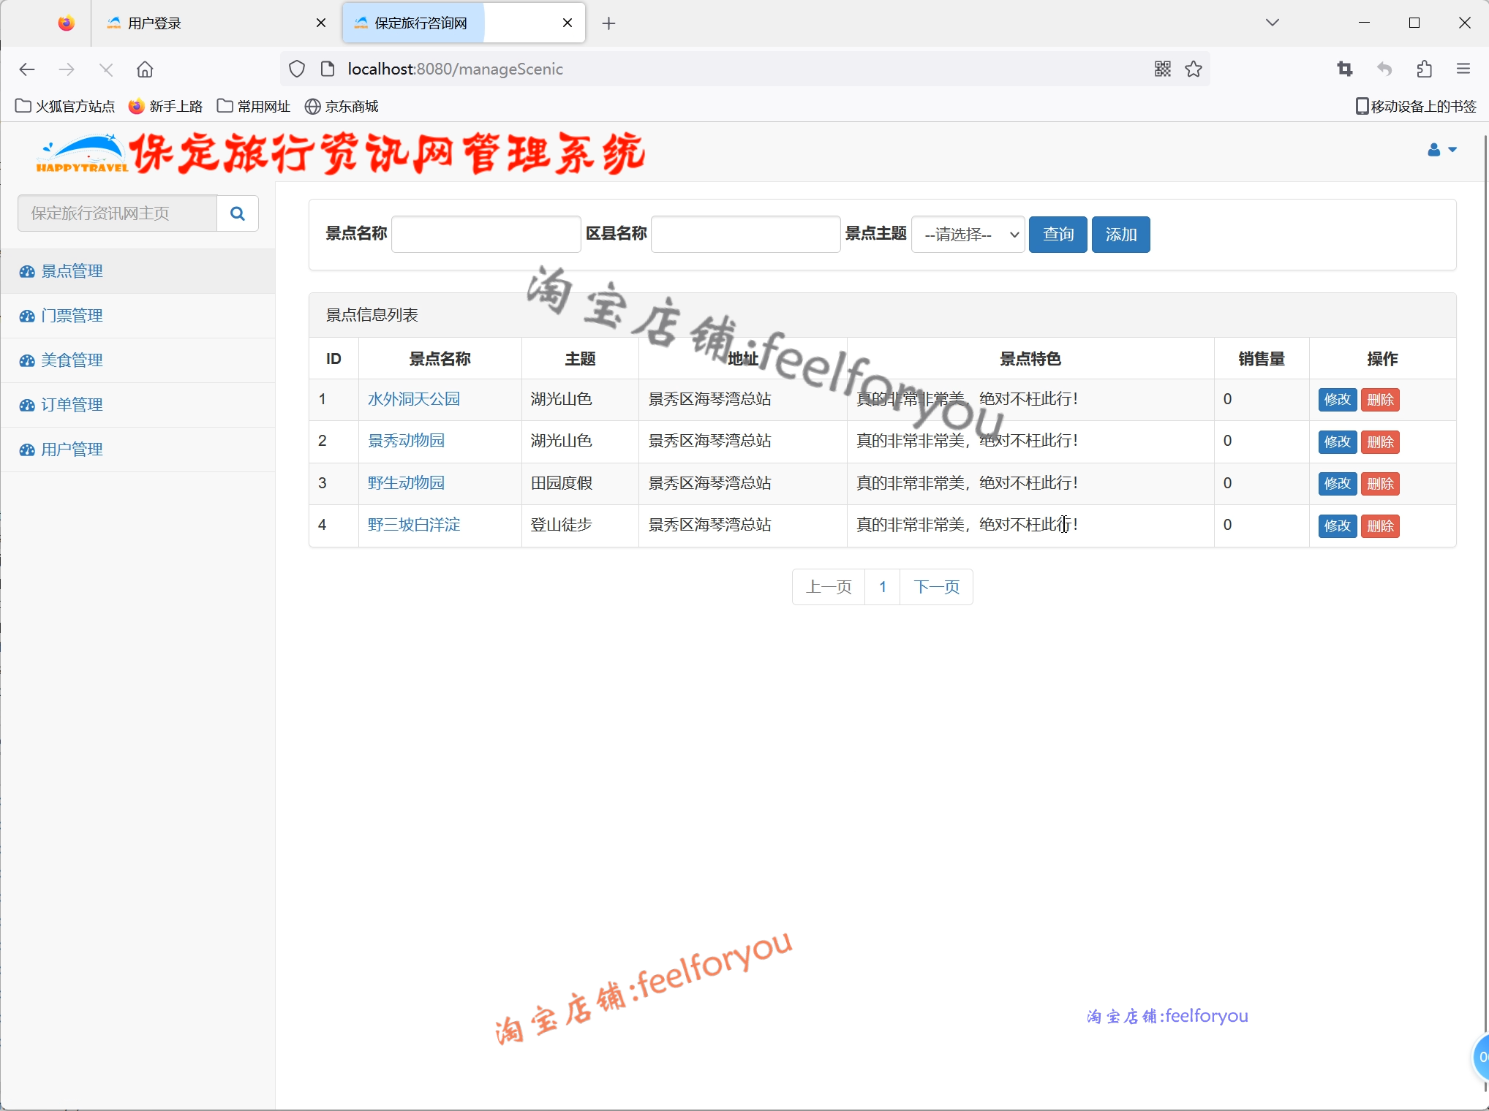Click the crop screenshot toolbar icon
Viewport: 1489px width, 1111px height.
(x=1345, y=69)
